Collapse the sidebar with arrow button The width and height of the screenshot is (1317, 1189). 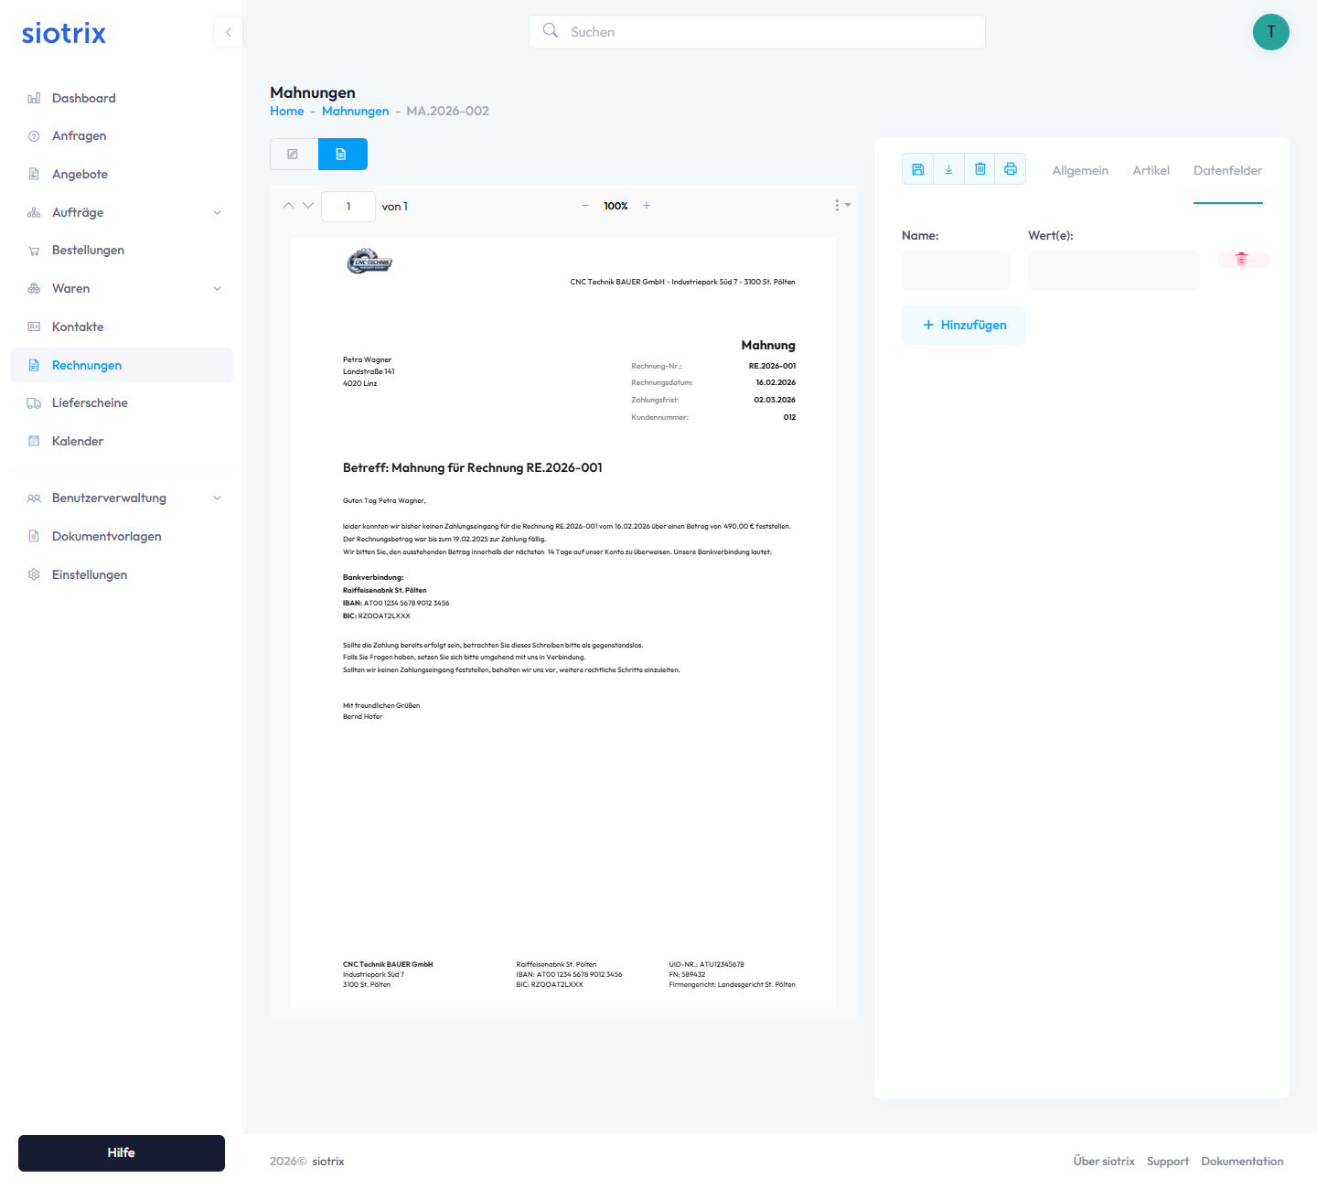(228, 32)
